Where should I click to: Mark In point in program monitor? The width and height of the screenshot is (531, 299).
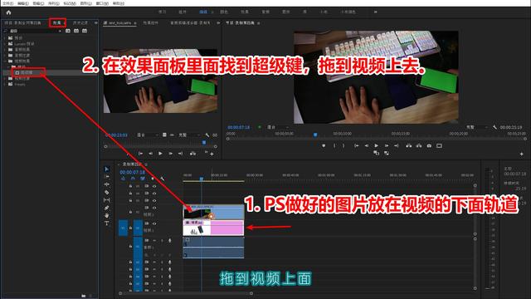tap(334, 145)
